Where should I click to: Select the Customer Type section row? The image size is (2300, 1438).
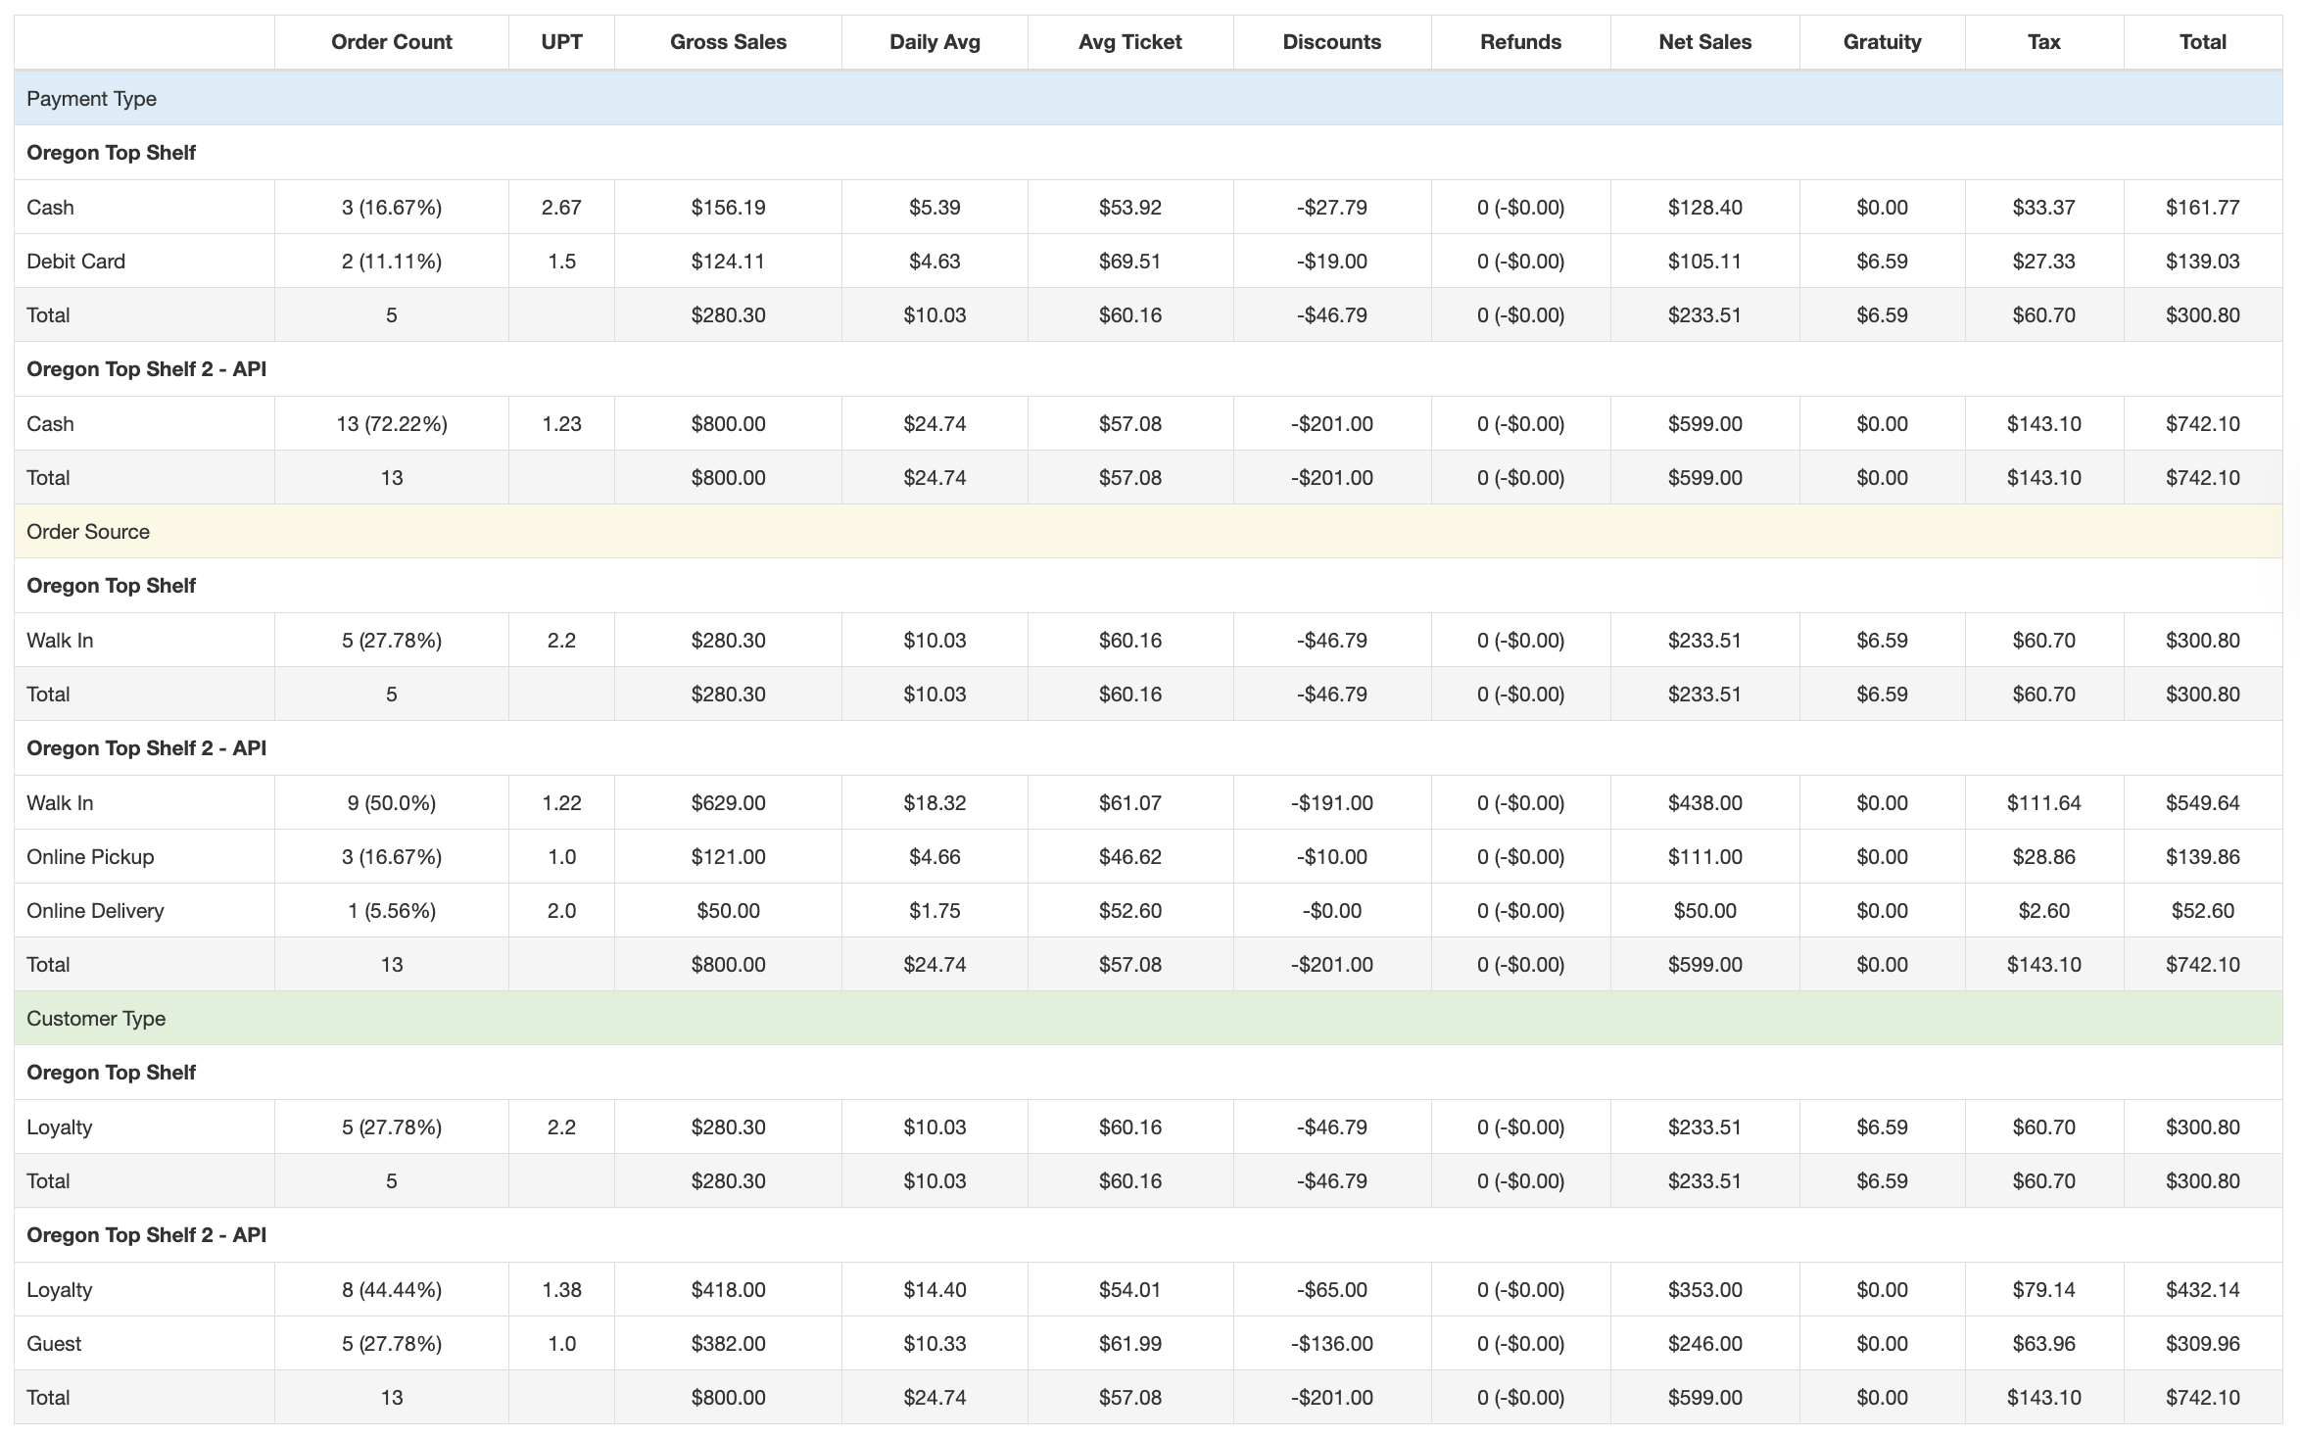point(1148,1018)
